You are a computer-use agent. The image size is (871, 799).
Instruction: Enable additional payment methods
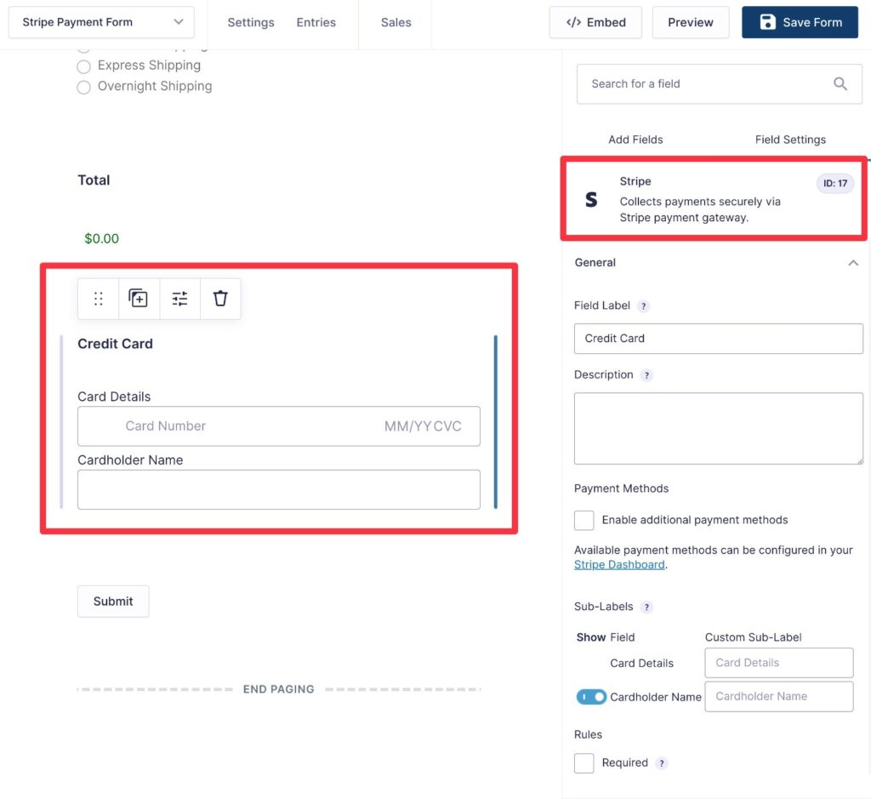tap(584, 520)
